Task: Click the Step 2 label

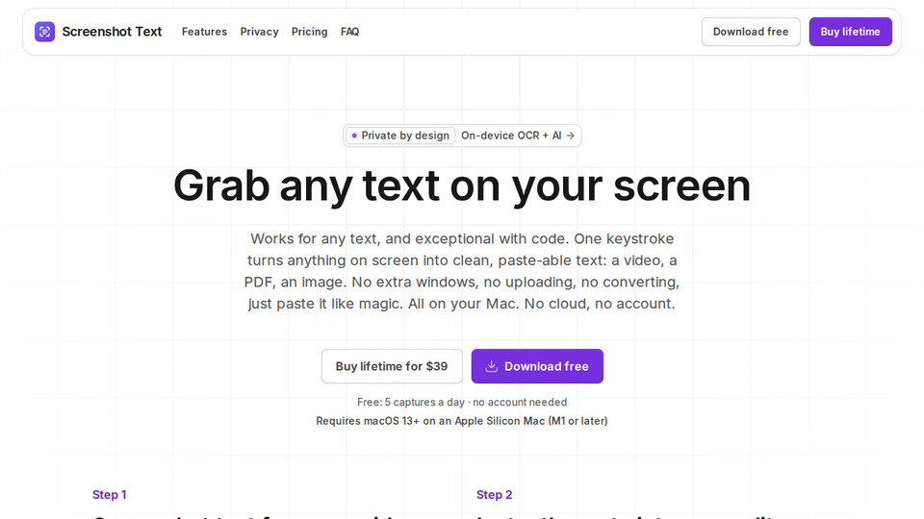Action: tap(495, 495)
